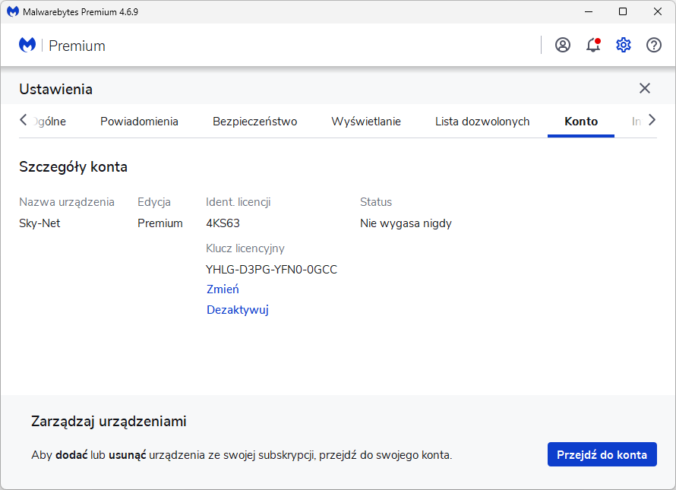Click the Klucz licencyjny label
This screenshot has width=676, height=490.
pos(245,249)
